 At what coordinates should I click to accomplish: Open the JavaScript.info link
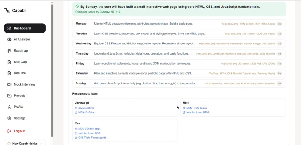[86, 108]
